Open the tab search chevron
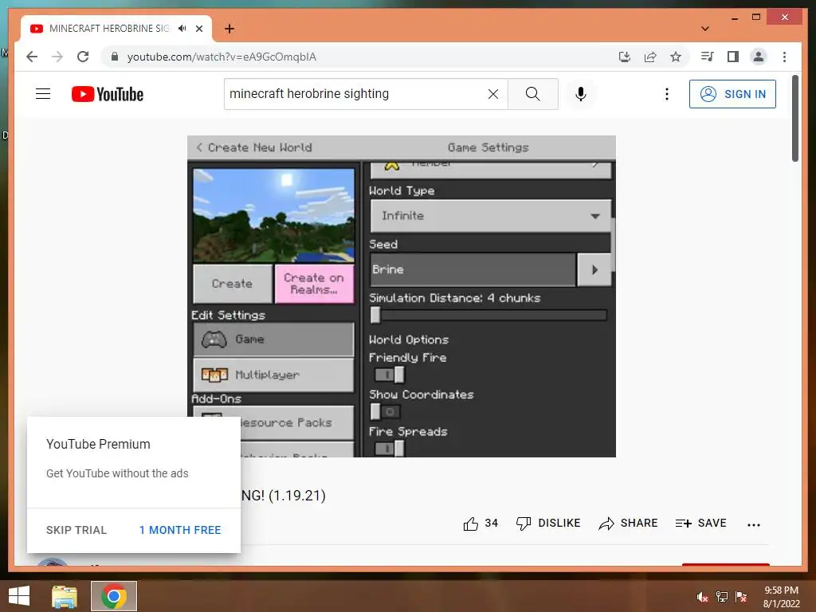 705,29
